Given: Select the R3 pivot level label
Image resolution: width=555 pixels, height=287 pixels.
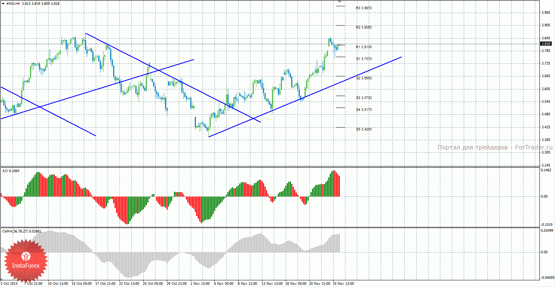Looking at the screenshot, I should (x=364, y=8).
